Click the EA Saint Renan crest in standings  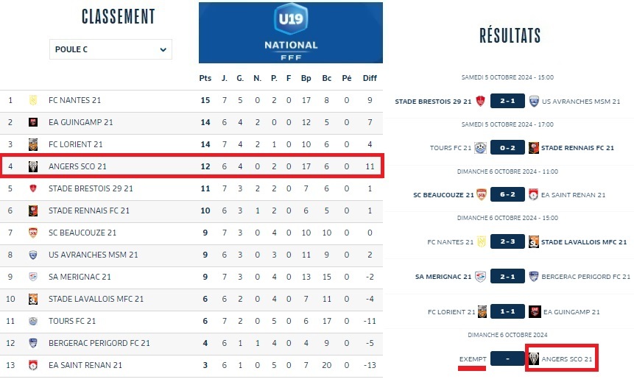[x=33, y=365]
